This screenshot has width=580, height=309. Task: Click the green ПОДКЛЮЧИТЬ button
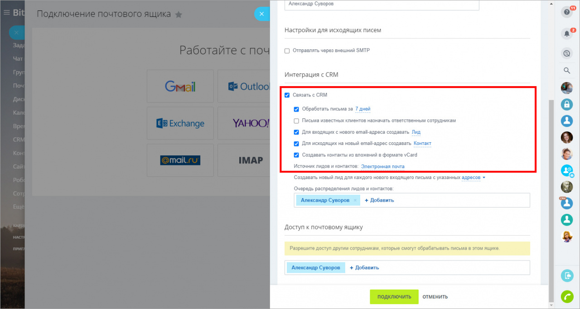point(394,297)
